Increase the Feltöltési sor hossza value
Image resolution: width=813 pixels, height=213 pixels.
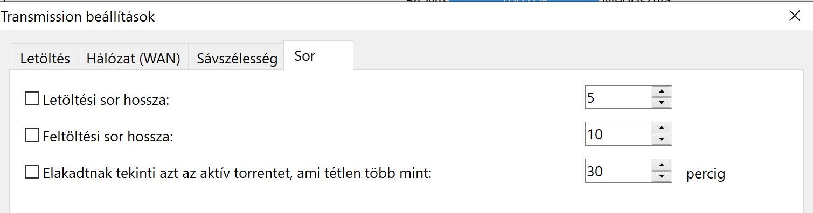661,127
